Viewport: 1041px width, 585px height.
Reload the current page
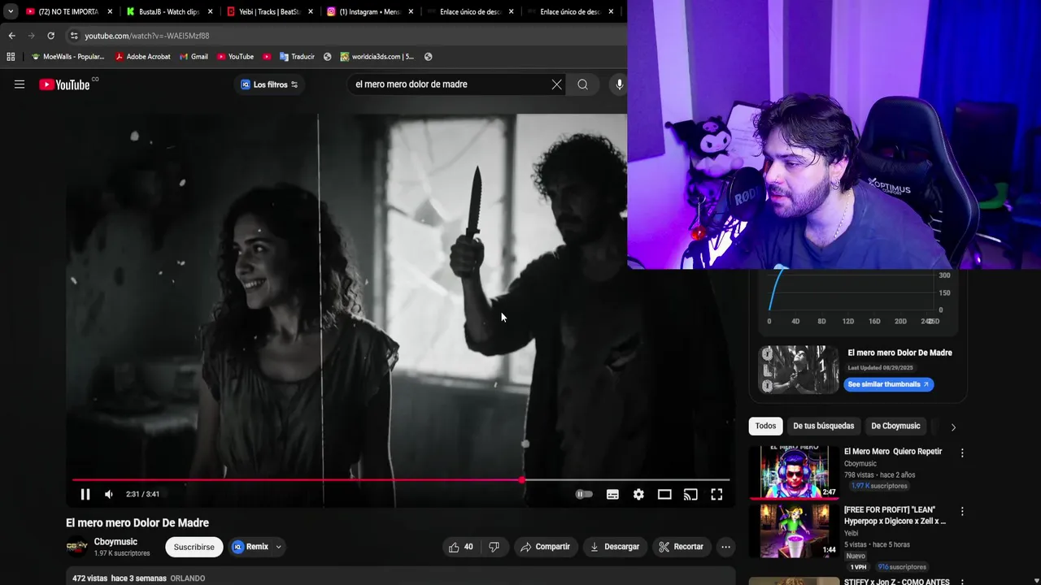tap(50, 36)
